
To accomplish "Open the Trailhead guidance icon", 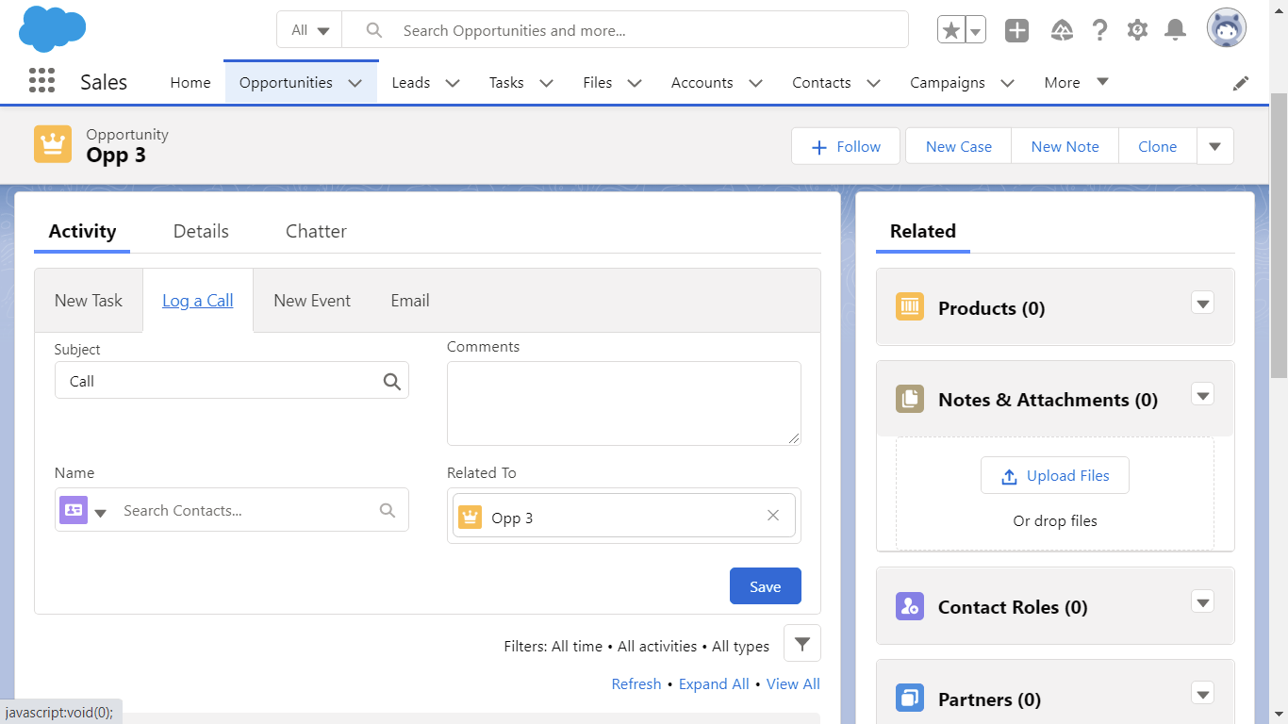I will click(1062, 30).
